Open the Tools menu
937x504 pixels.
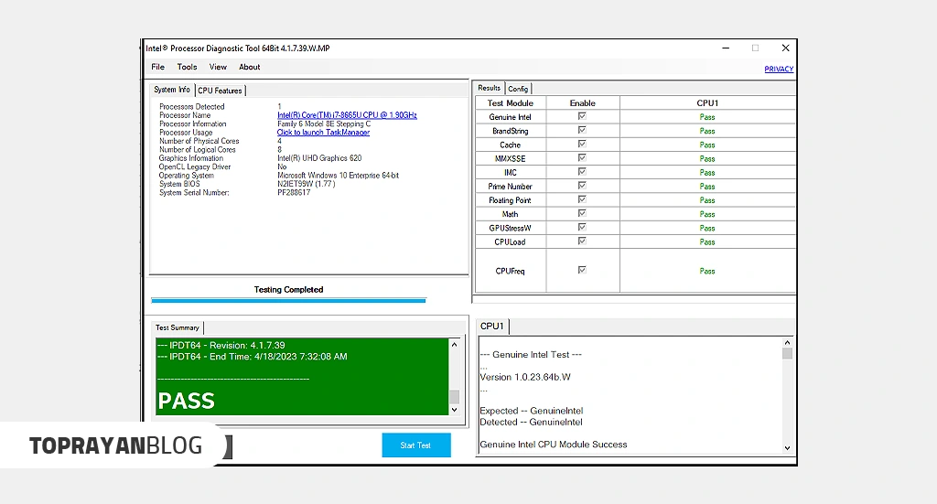coord(187,67)
